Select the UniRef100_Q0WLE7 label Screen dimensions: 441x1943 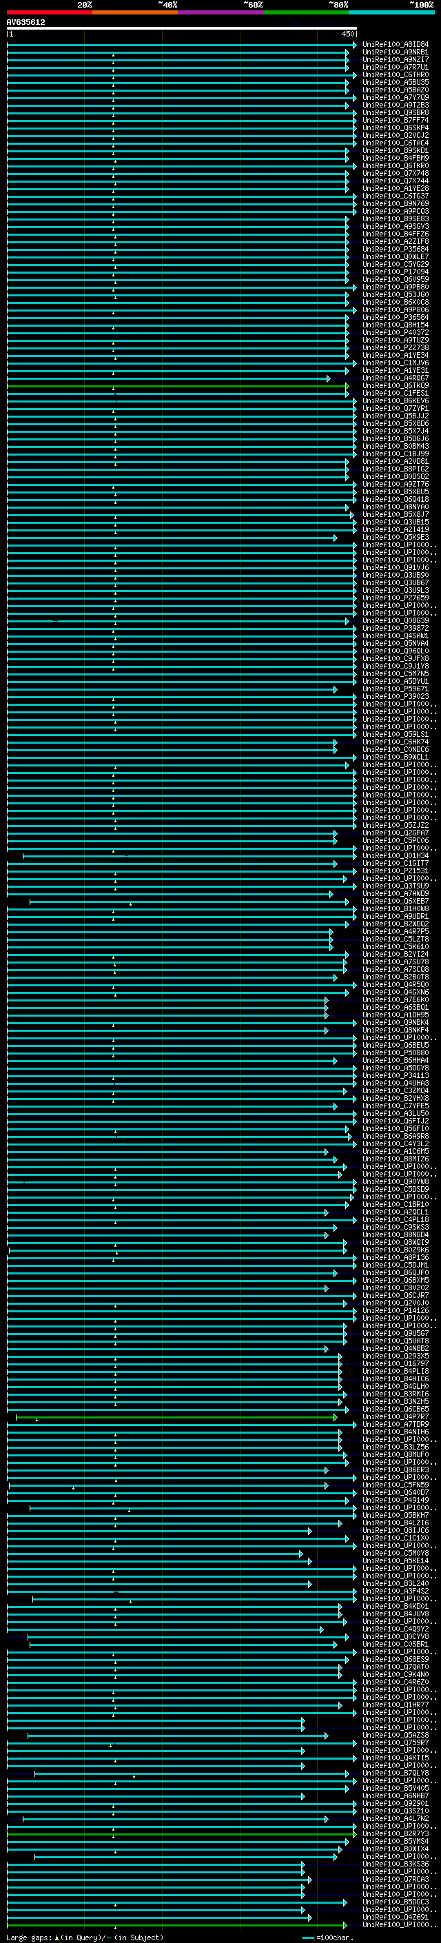coord(396,256)
